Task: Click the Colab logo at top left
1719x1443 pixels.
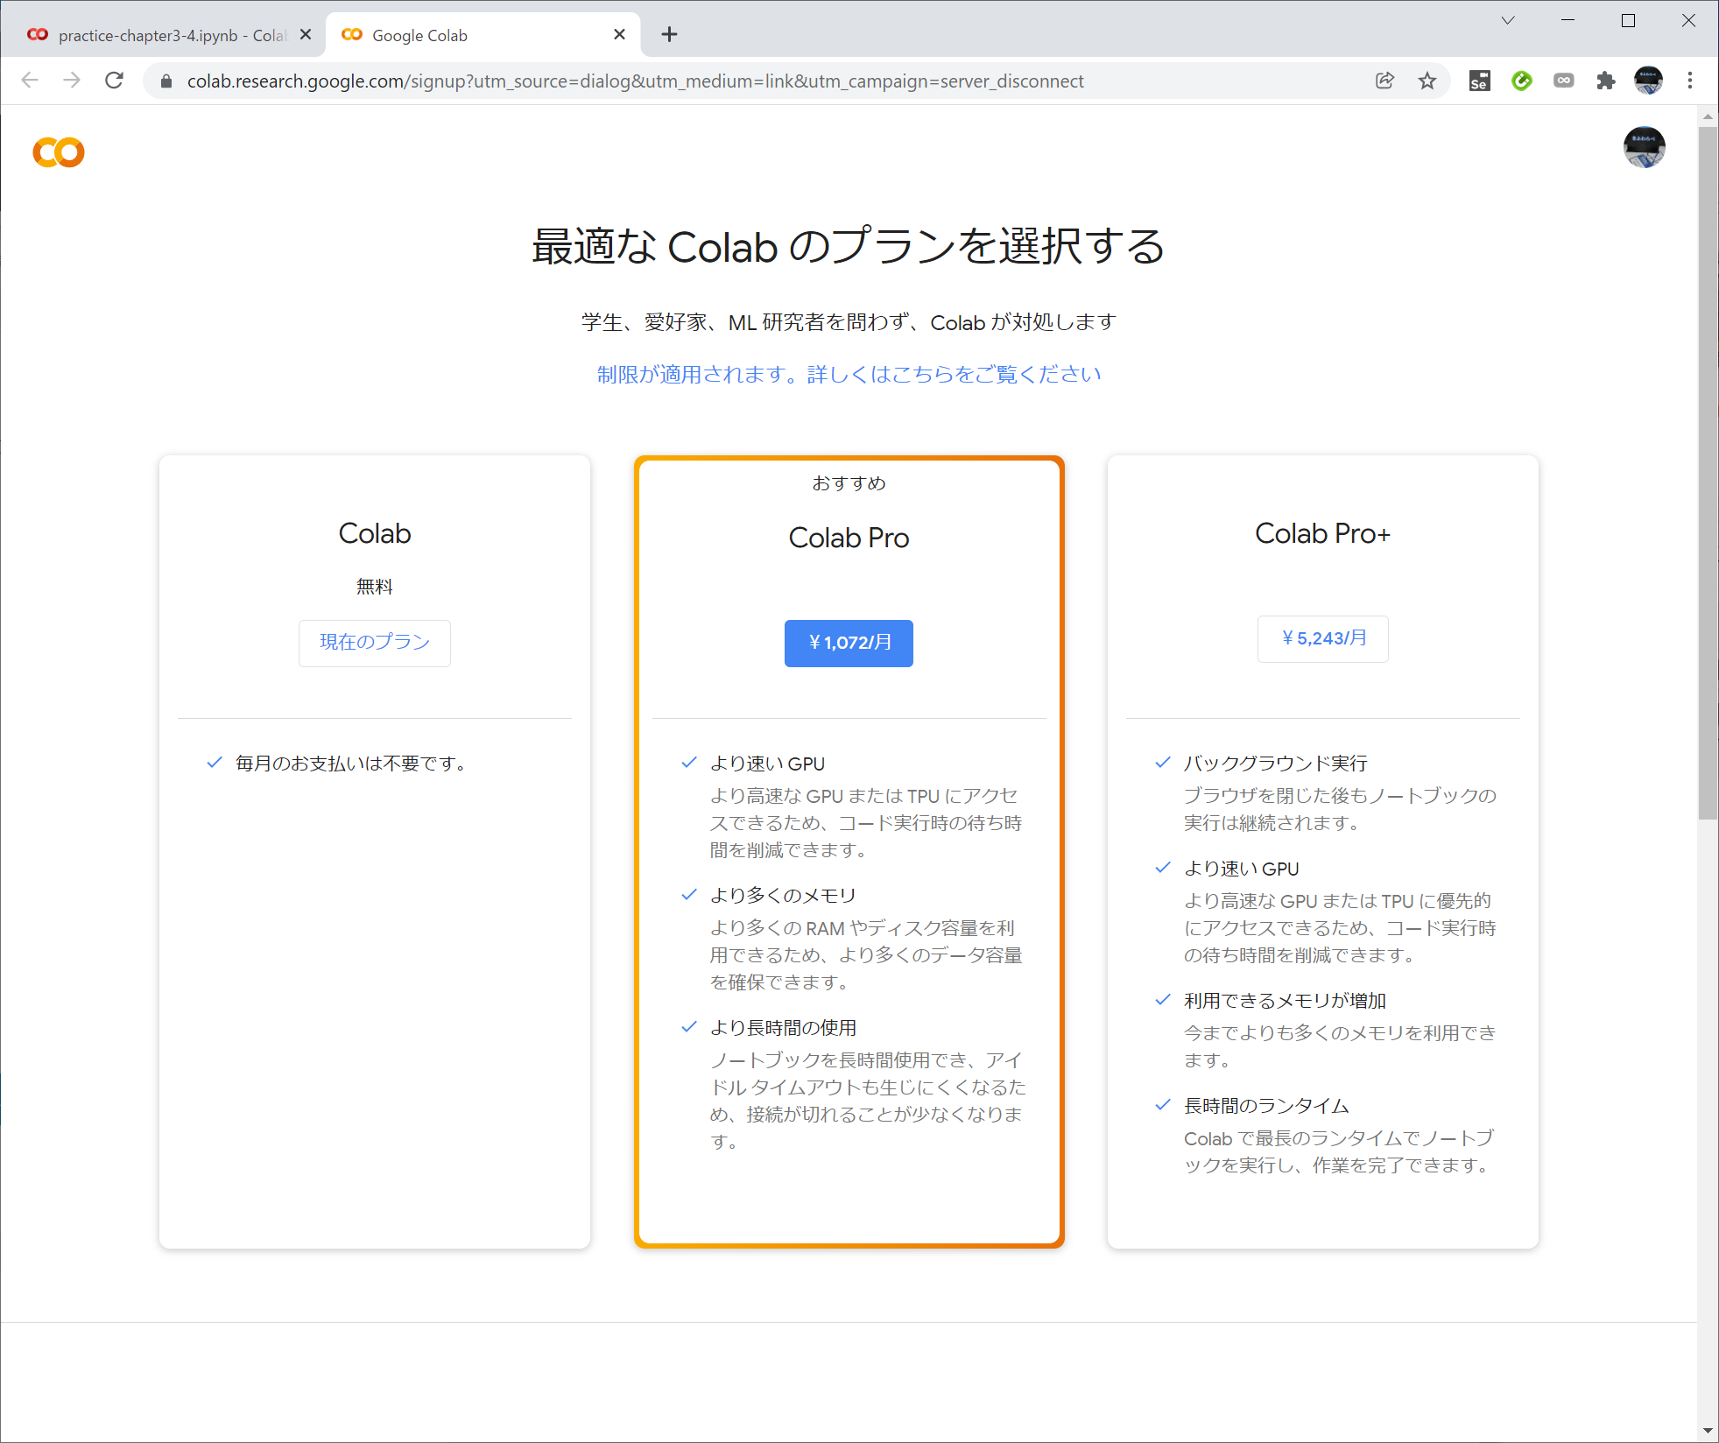Action: (59, 152)
